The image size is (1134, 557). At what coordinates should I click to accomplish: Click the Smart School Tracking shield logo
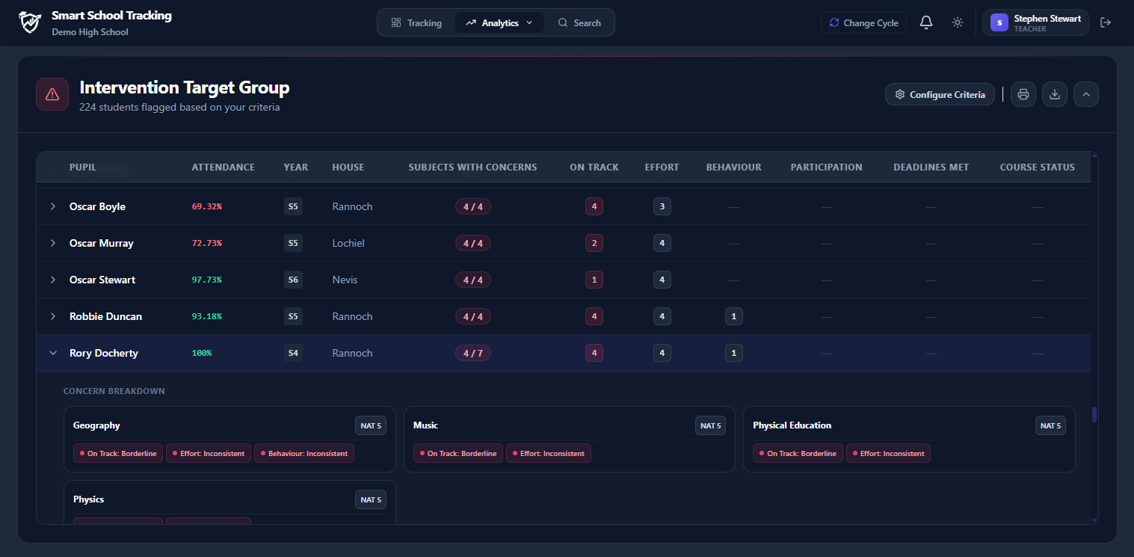pos(29,22)
